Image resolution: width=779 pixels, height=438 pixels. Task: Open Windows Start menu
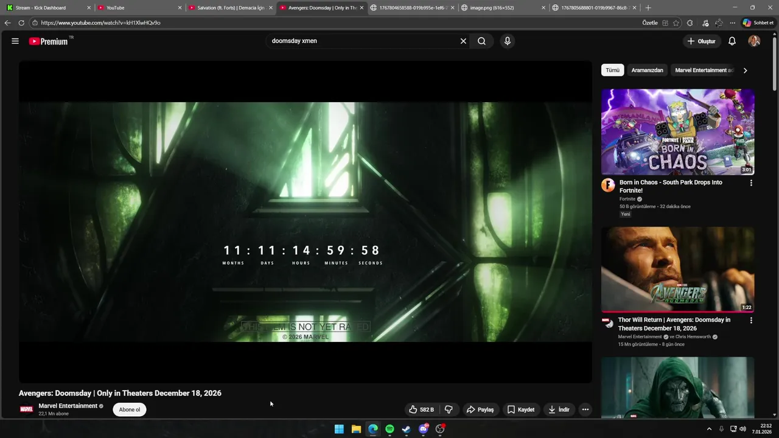(x=339, y=429)
